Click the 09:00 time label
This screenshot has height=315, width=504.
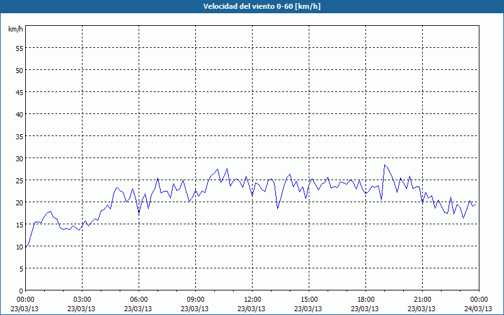(x=195, y=300)
